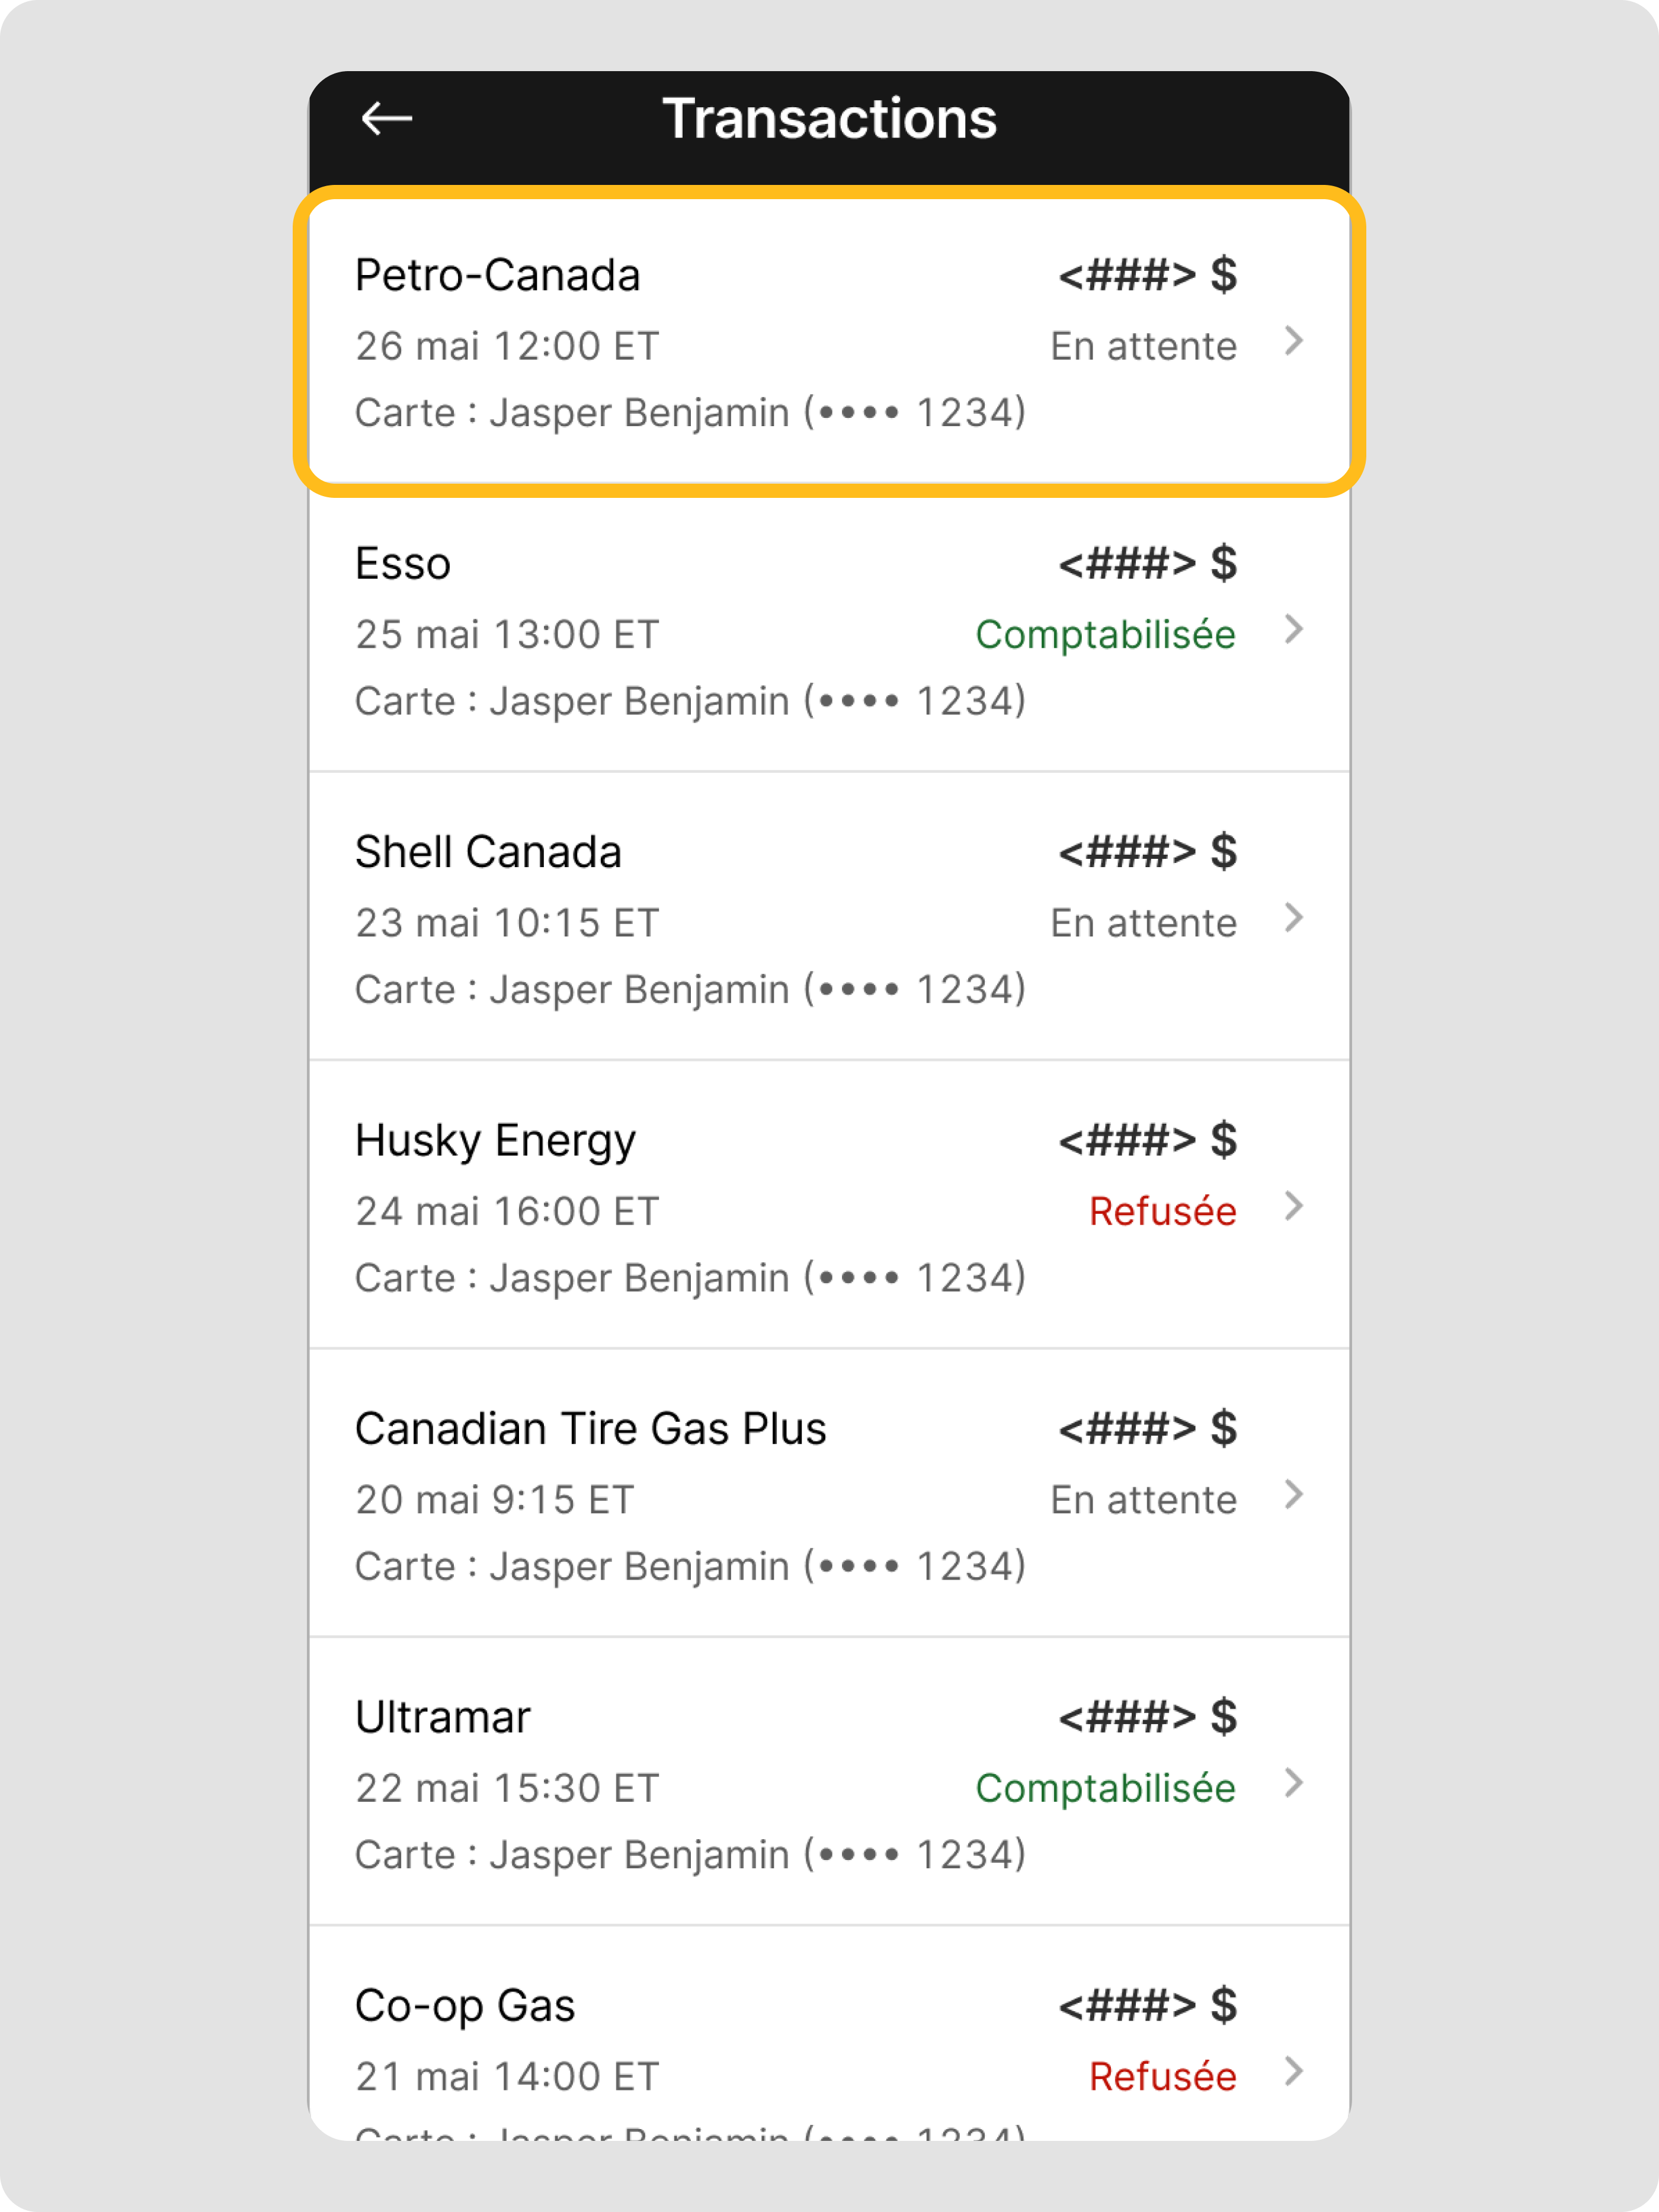Tap Refusée status on Co-op Gas
1659x2212 pixels.
1162,2076
